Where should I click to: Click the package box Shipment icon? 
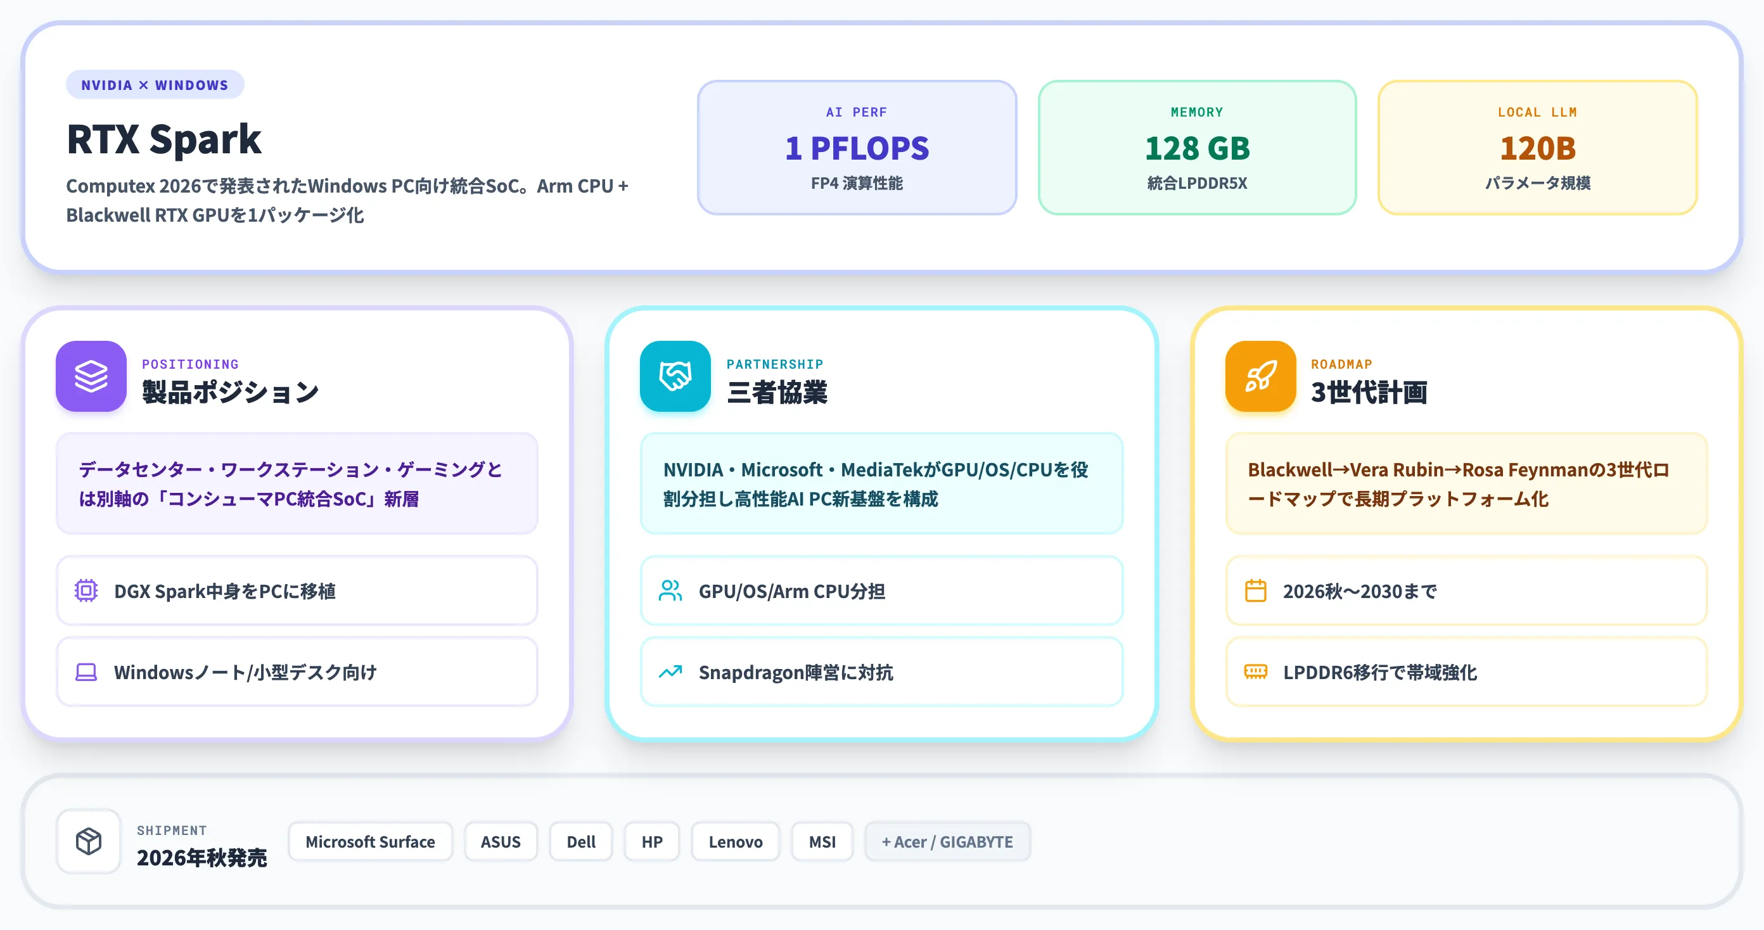click(89, 841)
